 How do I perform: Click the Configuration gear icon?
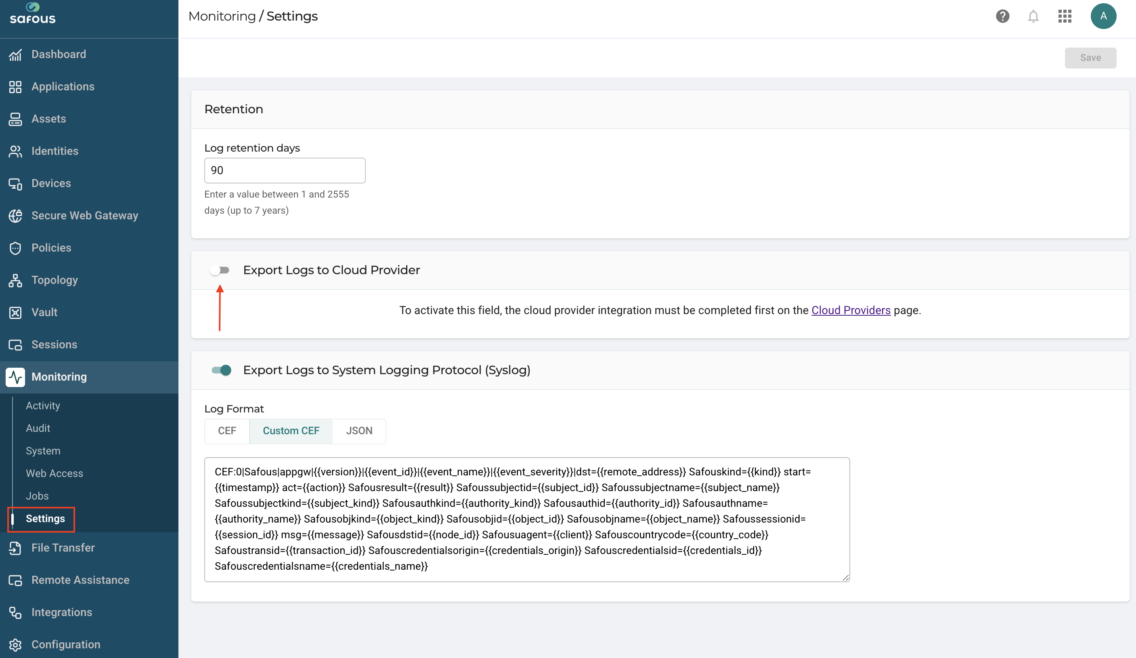point(15,645)
